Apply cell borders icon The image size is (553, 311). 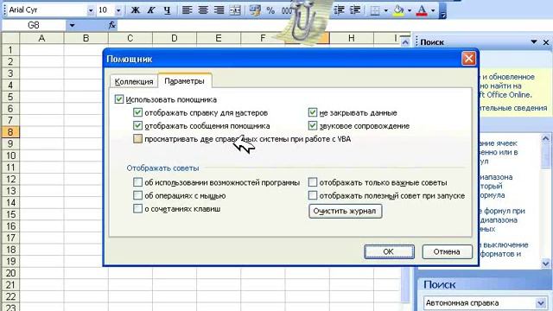(375, 10)
